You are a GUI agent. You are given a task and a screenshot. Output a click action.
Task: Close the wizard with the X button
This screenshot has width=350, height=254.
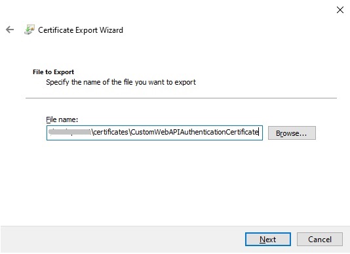[340, 10]
